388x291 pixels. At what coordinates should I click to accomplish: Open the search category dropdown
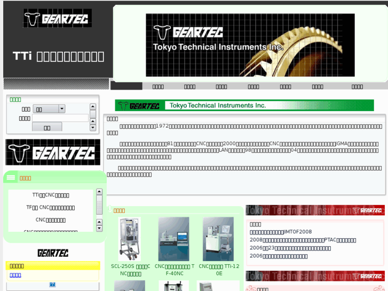click(49, 109)
